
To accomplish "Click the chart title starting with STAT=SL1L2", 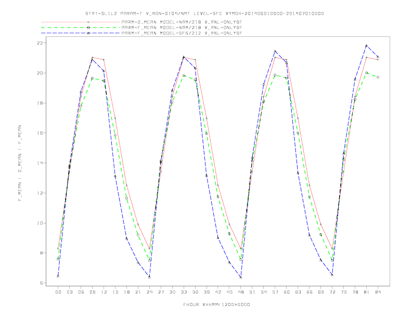I will pyautogui.click(x=204, y=14).
